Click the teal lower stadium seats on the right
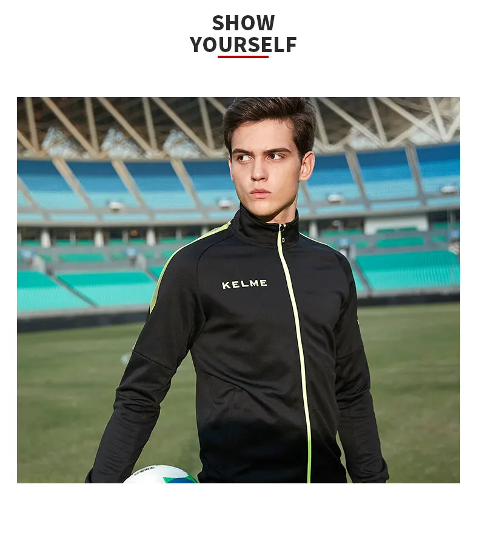The height and width of the screenshot is (533, 479). point(408,270)
